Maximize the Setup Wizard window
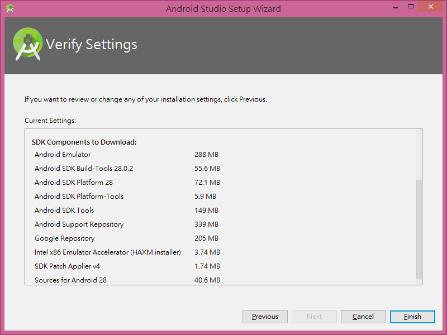This screenshot has height=335, width=447. pos(411,6)
